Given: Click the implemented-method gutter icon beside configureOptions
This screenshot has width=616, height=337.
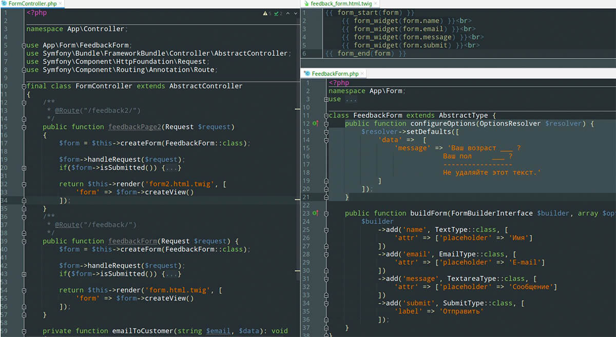Looking at the screenshot, I should coord(315,123).
